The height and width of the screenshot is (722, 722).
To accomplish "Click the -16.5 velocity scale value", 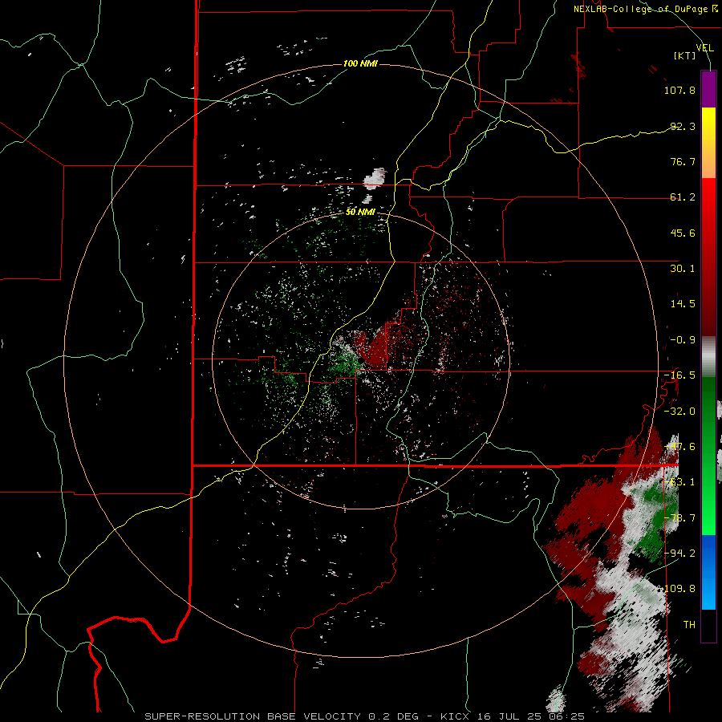I will coord(679,375).
